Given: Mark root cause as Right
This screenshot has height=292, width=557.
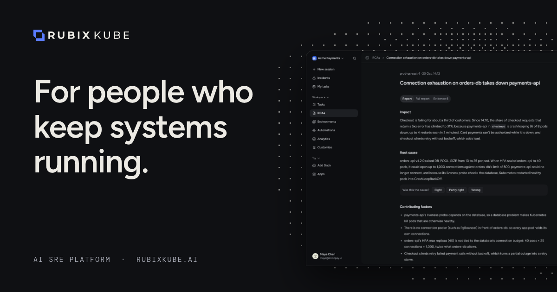Looking at the screenshot, I should [x=438, y=190].
